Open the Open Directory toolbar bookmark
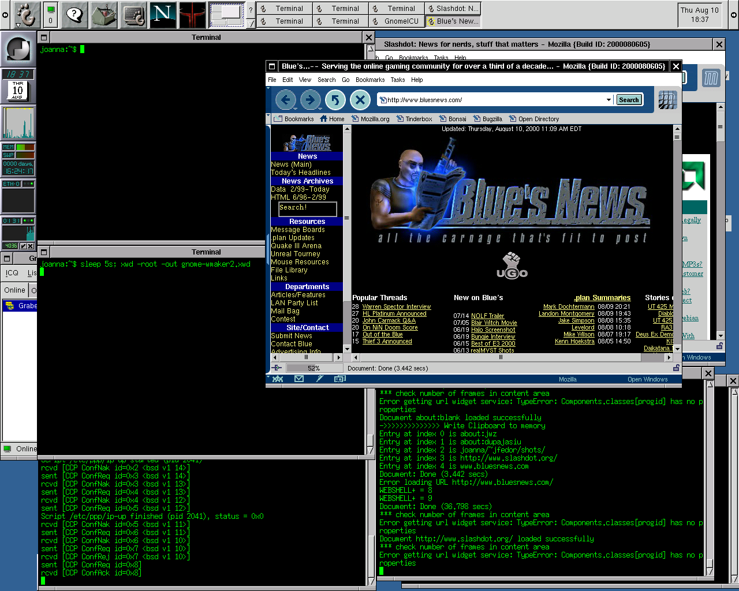 (534, 119)
